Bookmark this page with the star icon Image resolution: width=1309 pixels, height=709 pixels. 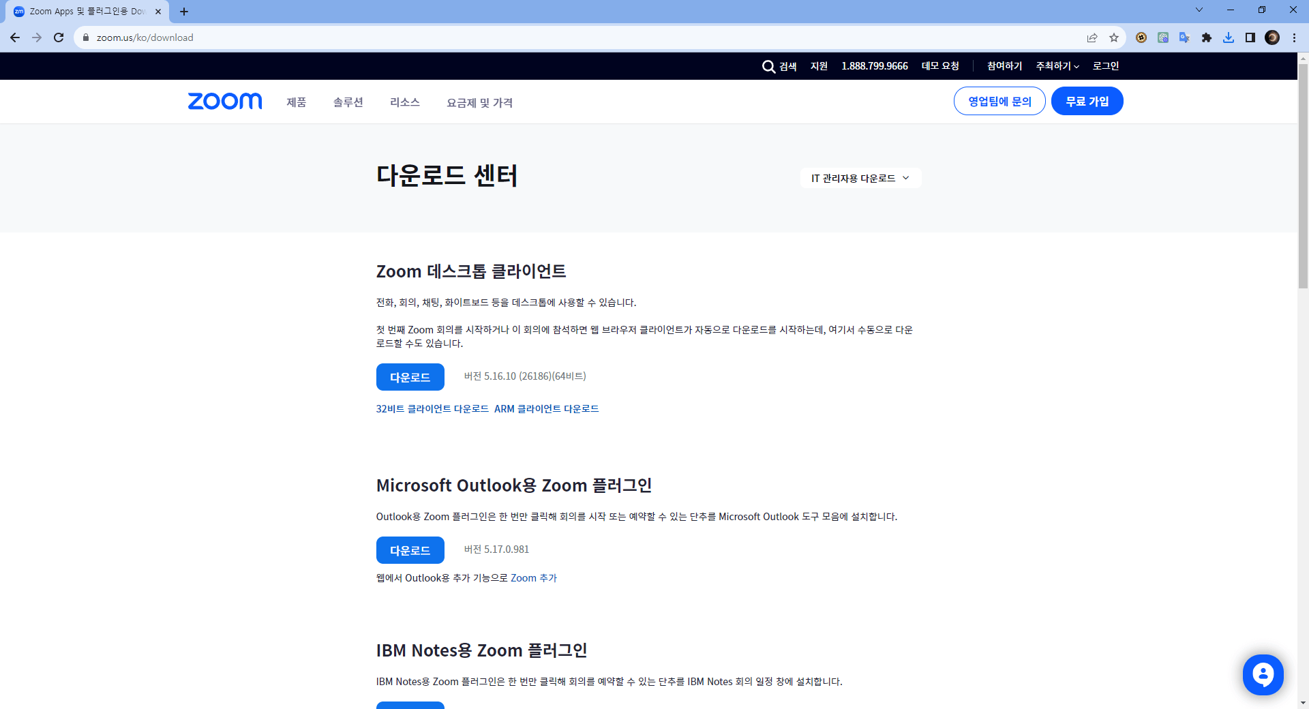(x=1114, y=37)
